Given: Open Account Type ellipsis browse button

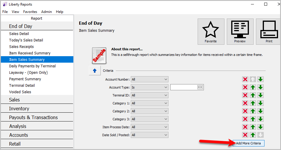Looking at the screenshot, I should (200, 87).
